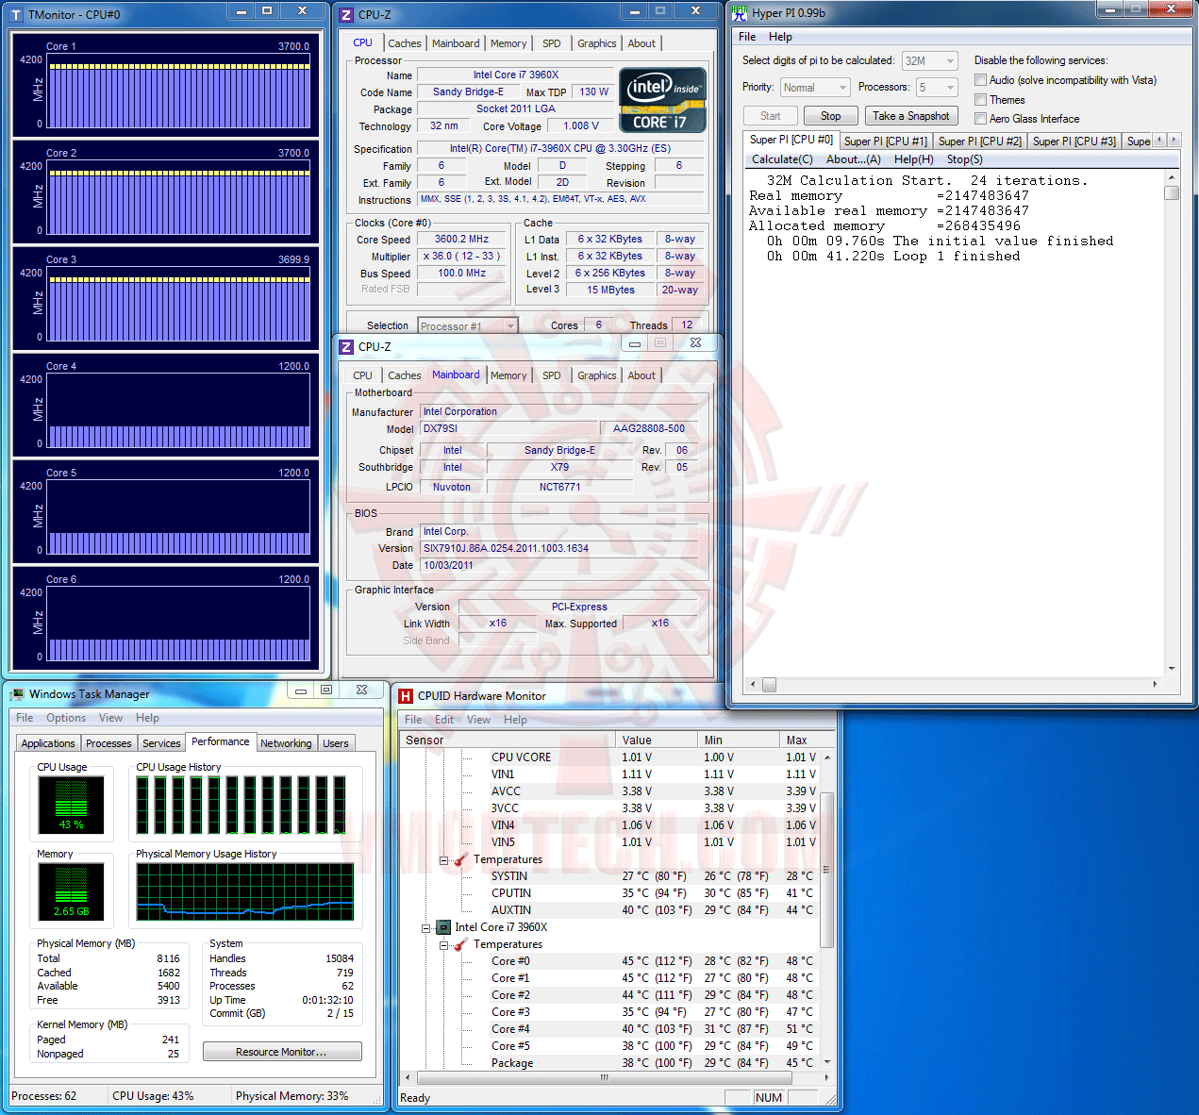Click the CPUID Hardware Monitor H icon

click(406, 696)
